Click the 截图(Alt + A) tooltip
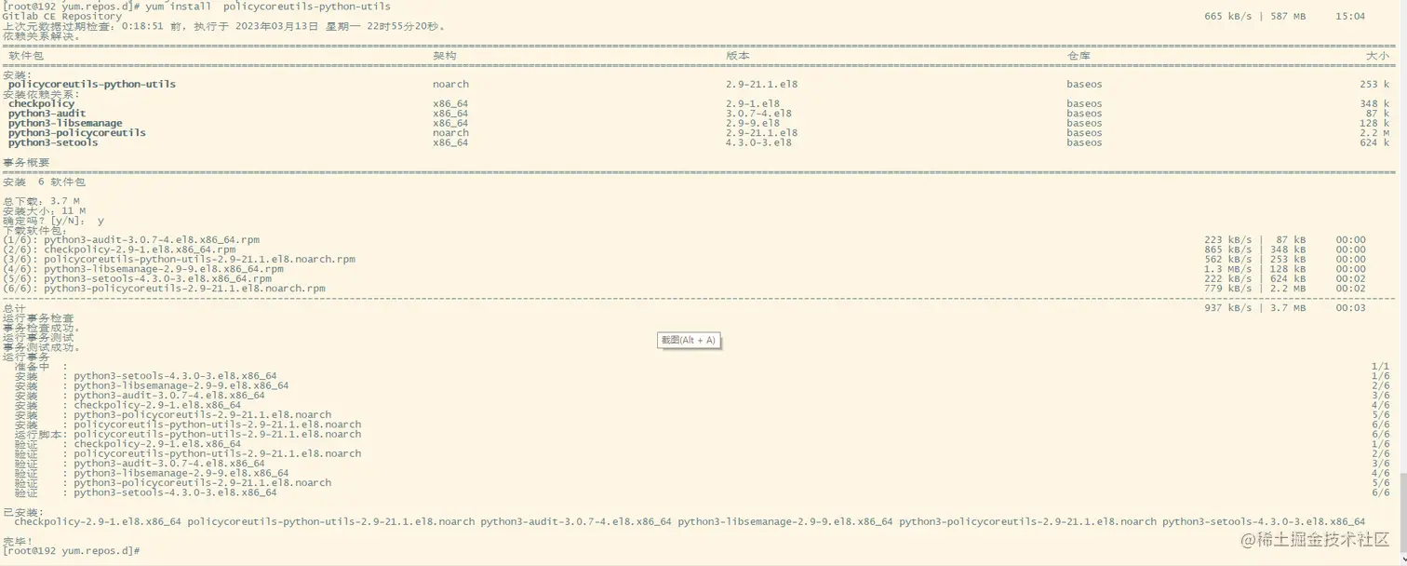 pos(689,340)
